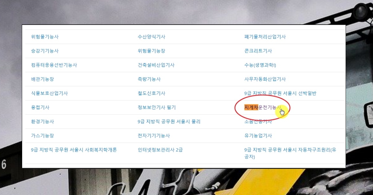
Task: Select the highlighted 지게차운전기능사 link
Action: 263,107
